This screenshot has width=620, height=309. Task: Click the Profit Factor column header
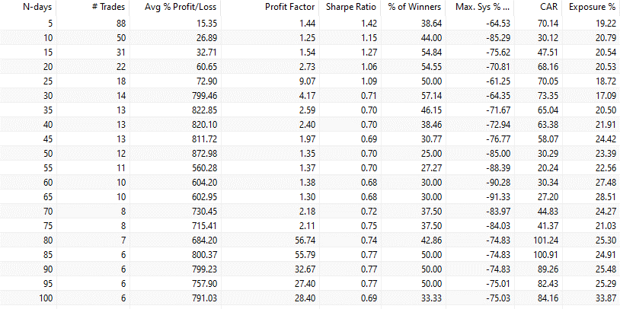point(286,7)
